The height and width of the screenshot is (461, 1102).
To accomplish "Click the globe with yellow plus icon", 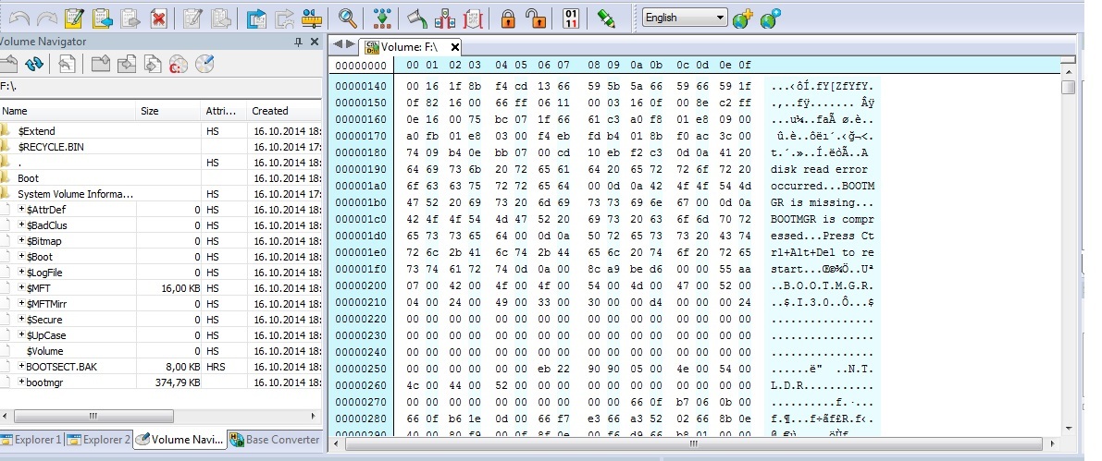I will tap(743, 18).
